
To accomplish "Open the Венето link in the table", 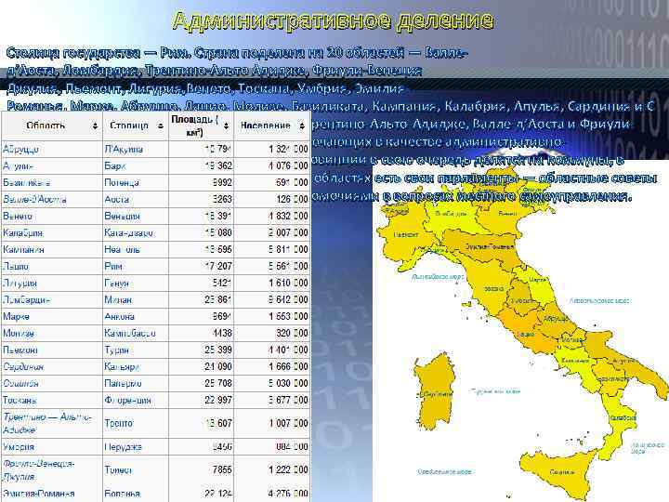I will [x=18, y=216].
